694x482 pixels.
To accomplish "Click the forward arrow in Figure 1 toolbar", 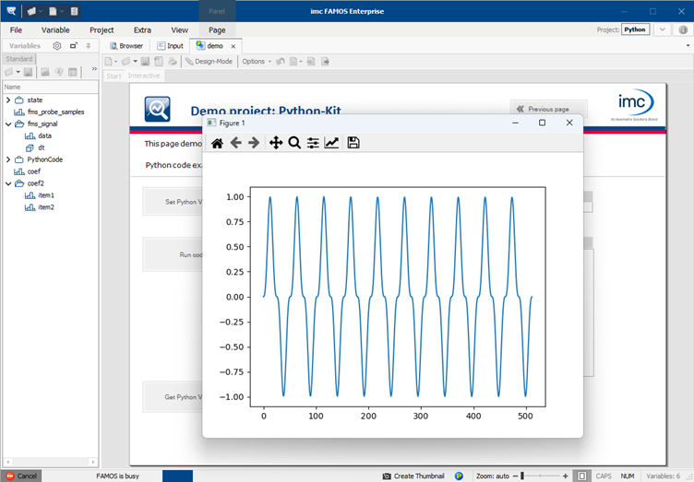I will coord(254,143).
